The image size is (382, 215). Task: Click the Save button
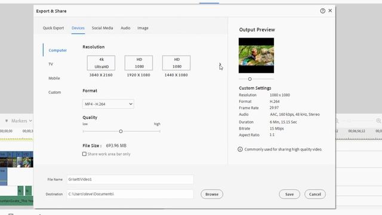tap(289, 194)
